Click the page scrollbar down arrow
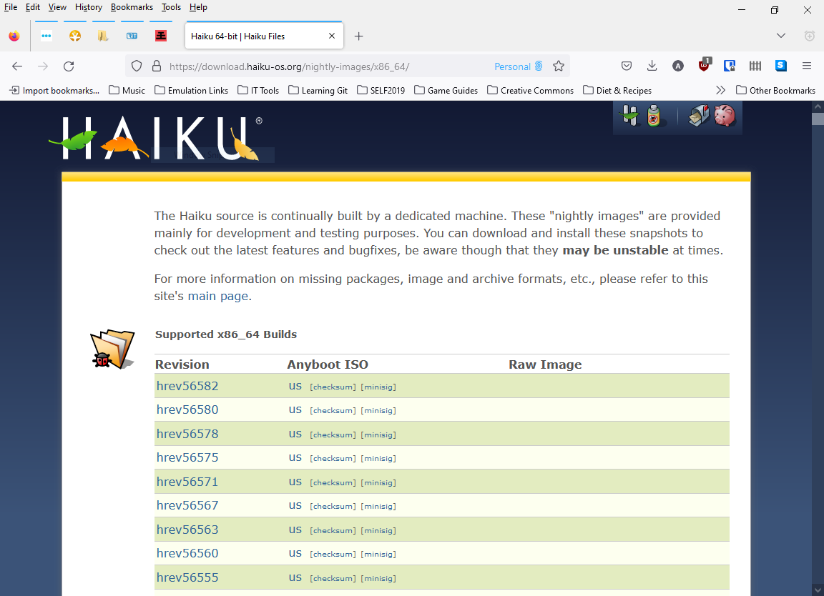This screenshot has height=596, width=824. click(818, 590)
